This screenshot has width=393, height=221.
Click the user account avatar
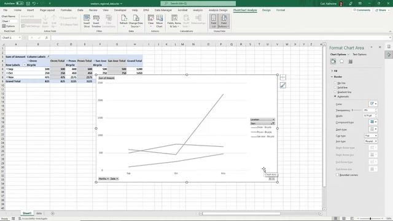coord(341,4)
